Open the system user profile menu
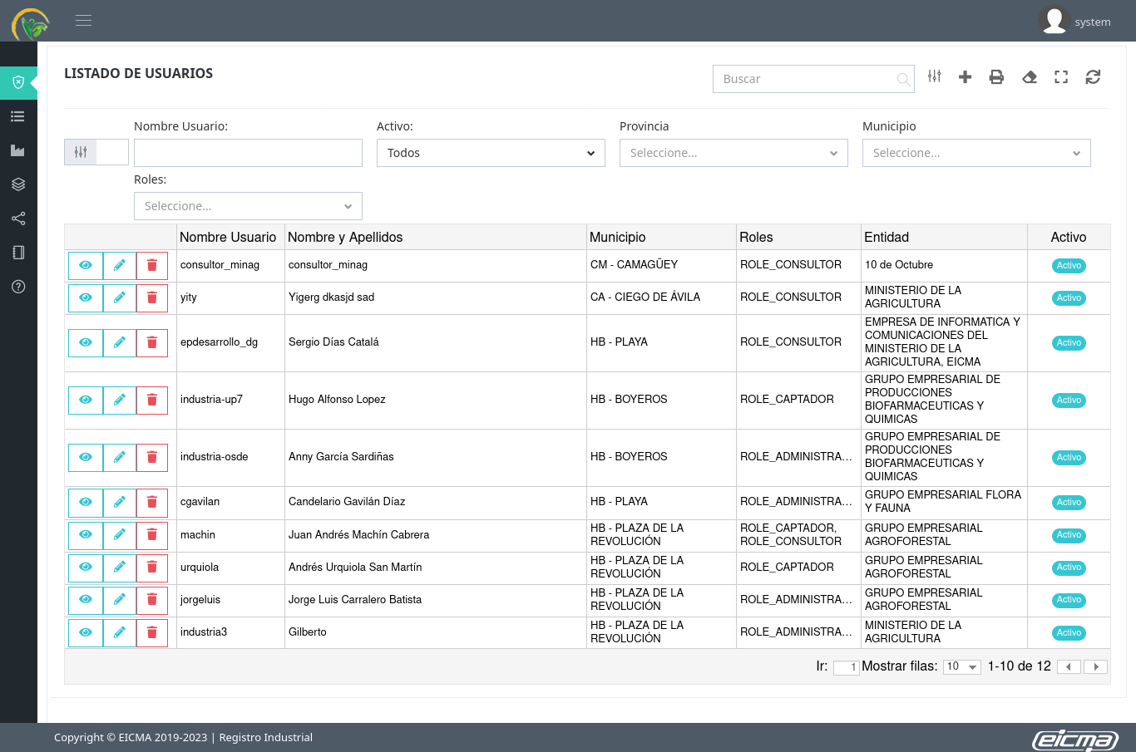Image resolution: width=1136 pixels, height=752 pixels. pos(1075,22)
